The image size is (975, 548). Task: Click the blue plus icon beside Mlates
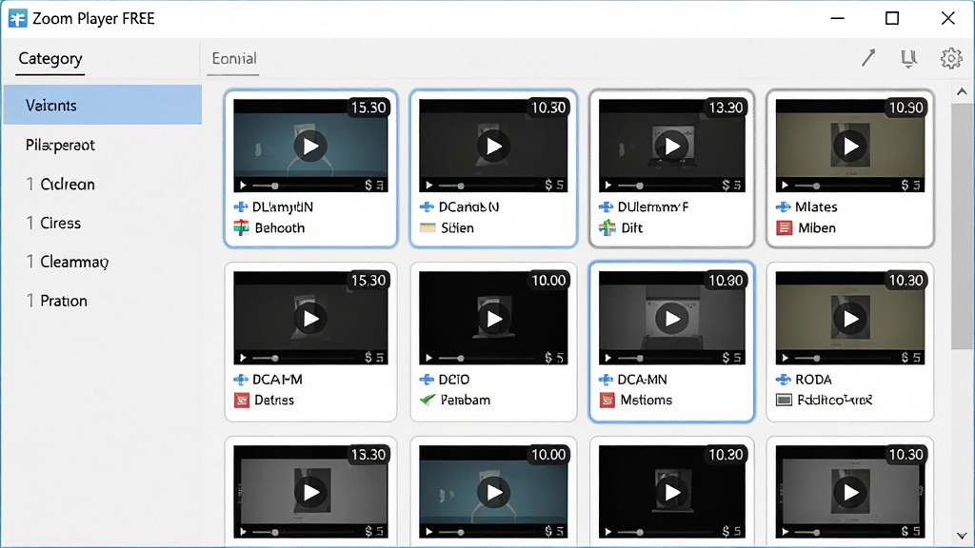(x=784, y=206)
